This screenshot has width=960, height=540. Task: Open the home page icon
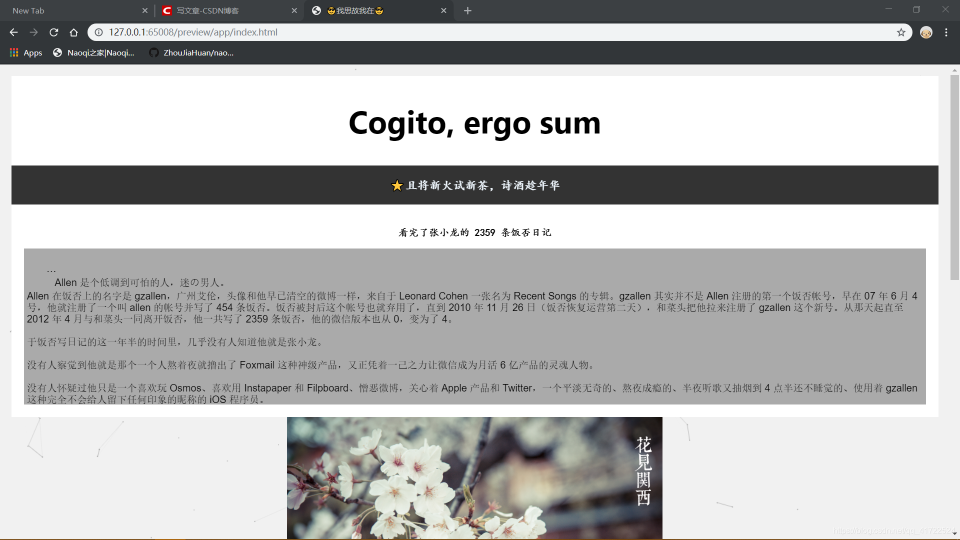tap(74, 32)
